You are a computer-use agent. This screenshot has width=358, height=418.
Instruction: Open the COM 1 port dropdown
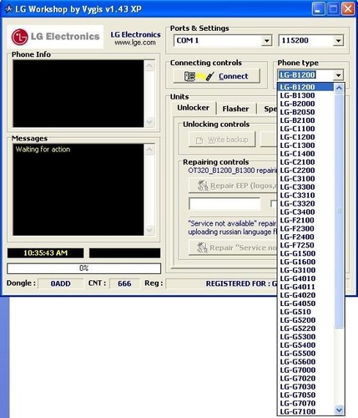266,41
